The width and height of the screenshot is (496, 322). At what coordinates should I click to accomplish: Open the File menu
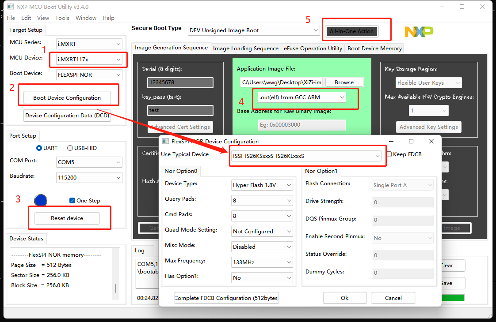(x=11, y=18)
